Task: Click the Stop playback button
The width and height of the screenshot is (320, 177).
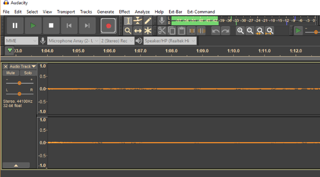Action: [51, 26]
